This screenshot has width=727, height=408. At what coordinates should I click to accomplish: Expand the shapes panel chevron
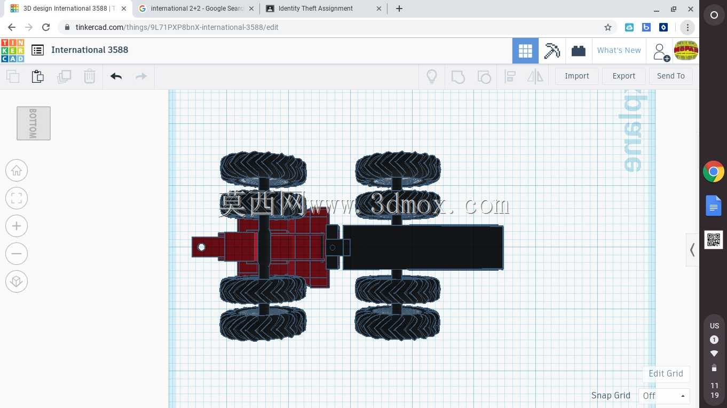click(692, 250)
